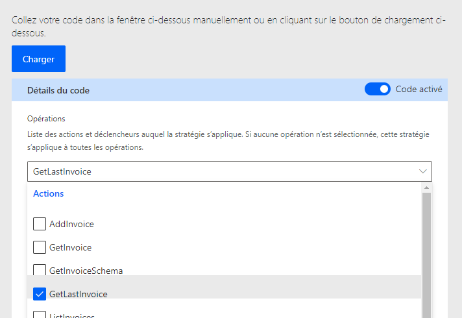Select the GetInvoice option label
Image resolution: width=462 pixels, height=318 pixels.
click(x=70, y=247)
